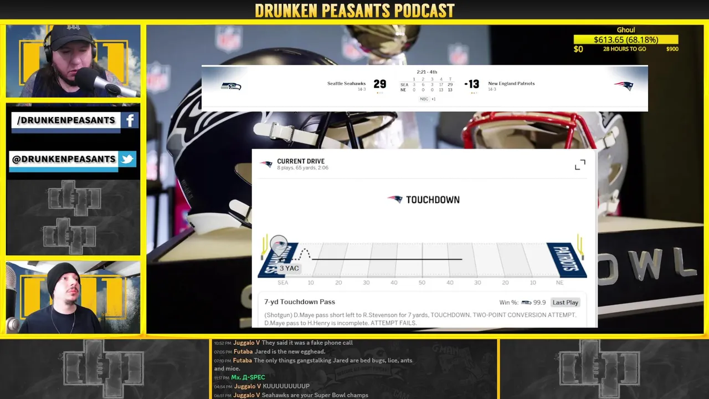709x399 pixels.
Task: Click the 8 plays, 65 yards drive summary
Action: point(302,168)
